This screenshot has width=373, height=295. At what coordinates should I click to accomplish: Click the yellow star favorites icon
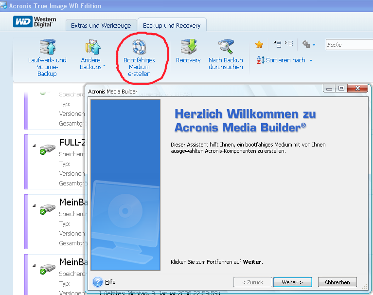[x=259, y=44]
